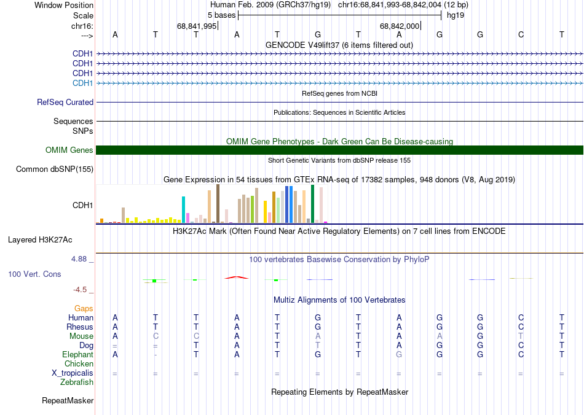Click the red PhyloP conservation peak
The width and height of the screenshot is (584, 415).
(x=237, y=277)
